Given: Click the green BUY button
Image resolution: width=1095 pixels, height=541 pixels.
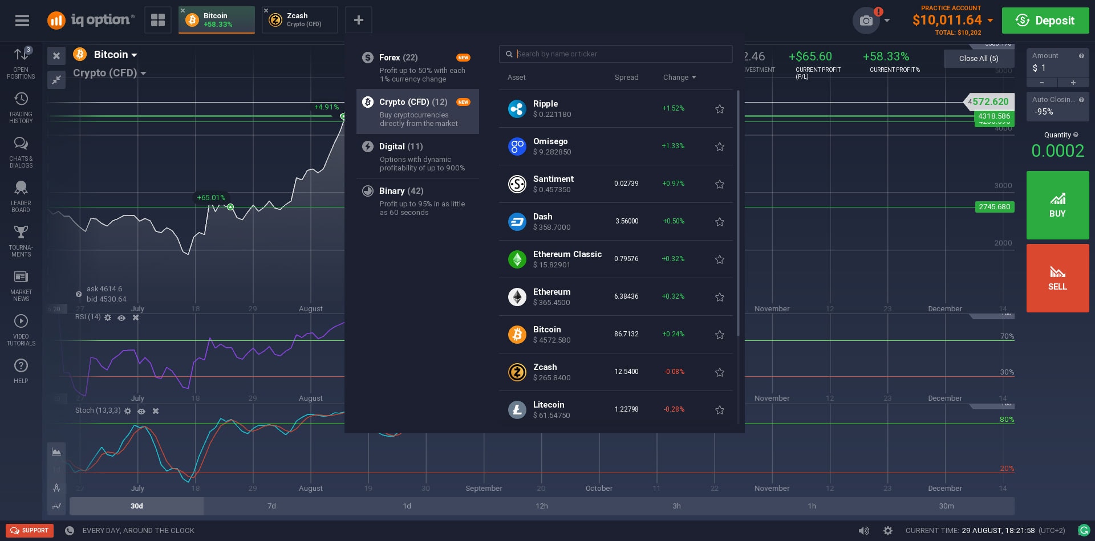Looking at the screenshot, I should click(1057, 205).
